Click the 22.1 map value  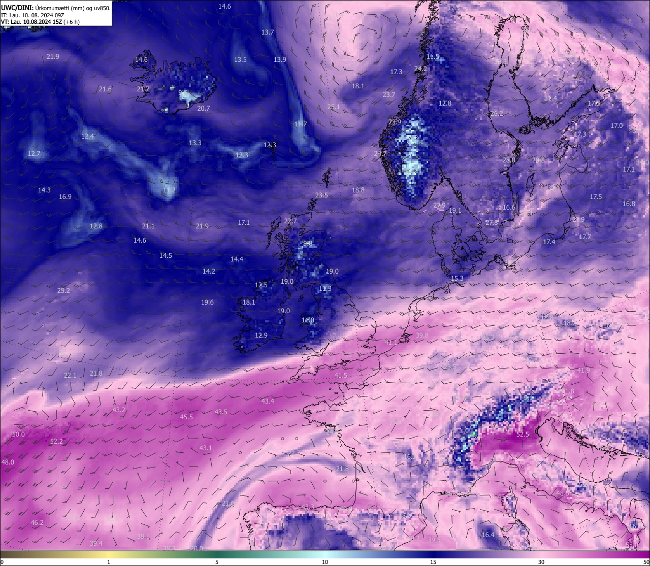(70, 376)
